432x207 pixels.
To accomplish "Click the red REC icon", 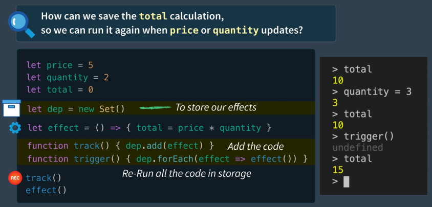I will pyautogui.click(x=15, y=178).
